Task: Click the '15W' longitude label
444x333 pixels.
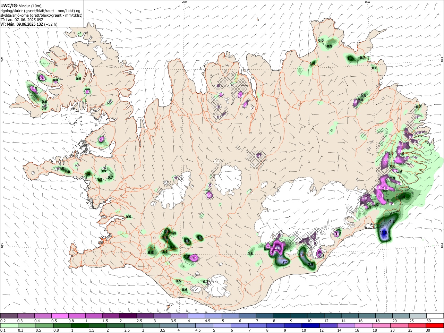Action: click(x=367, y=2)
